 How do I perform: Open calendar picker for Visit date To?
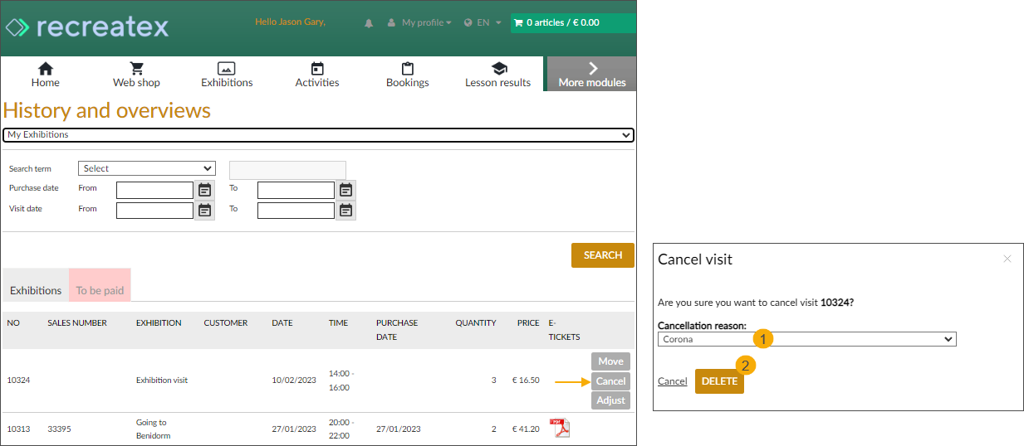345,210
